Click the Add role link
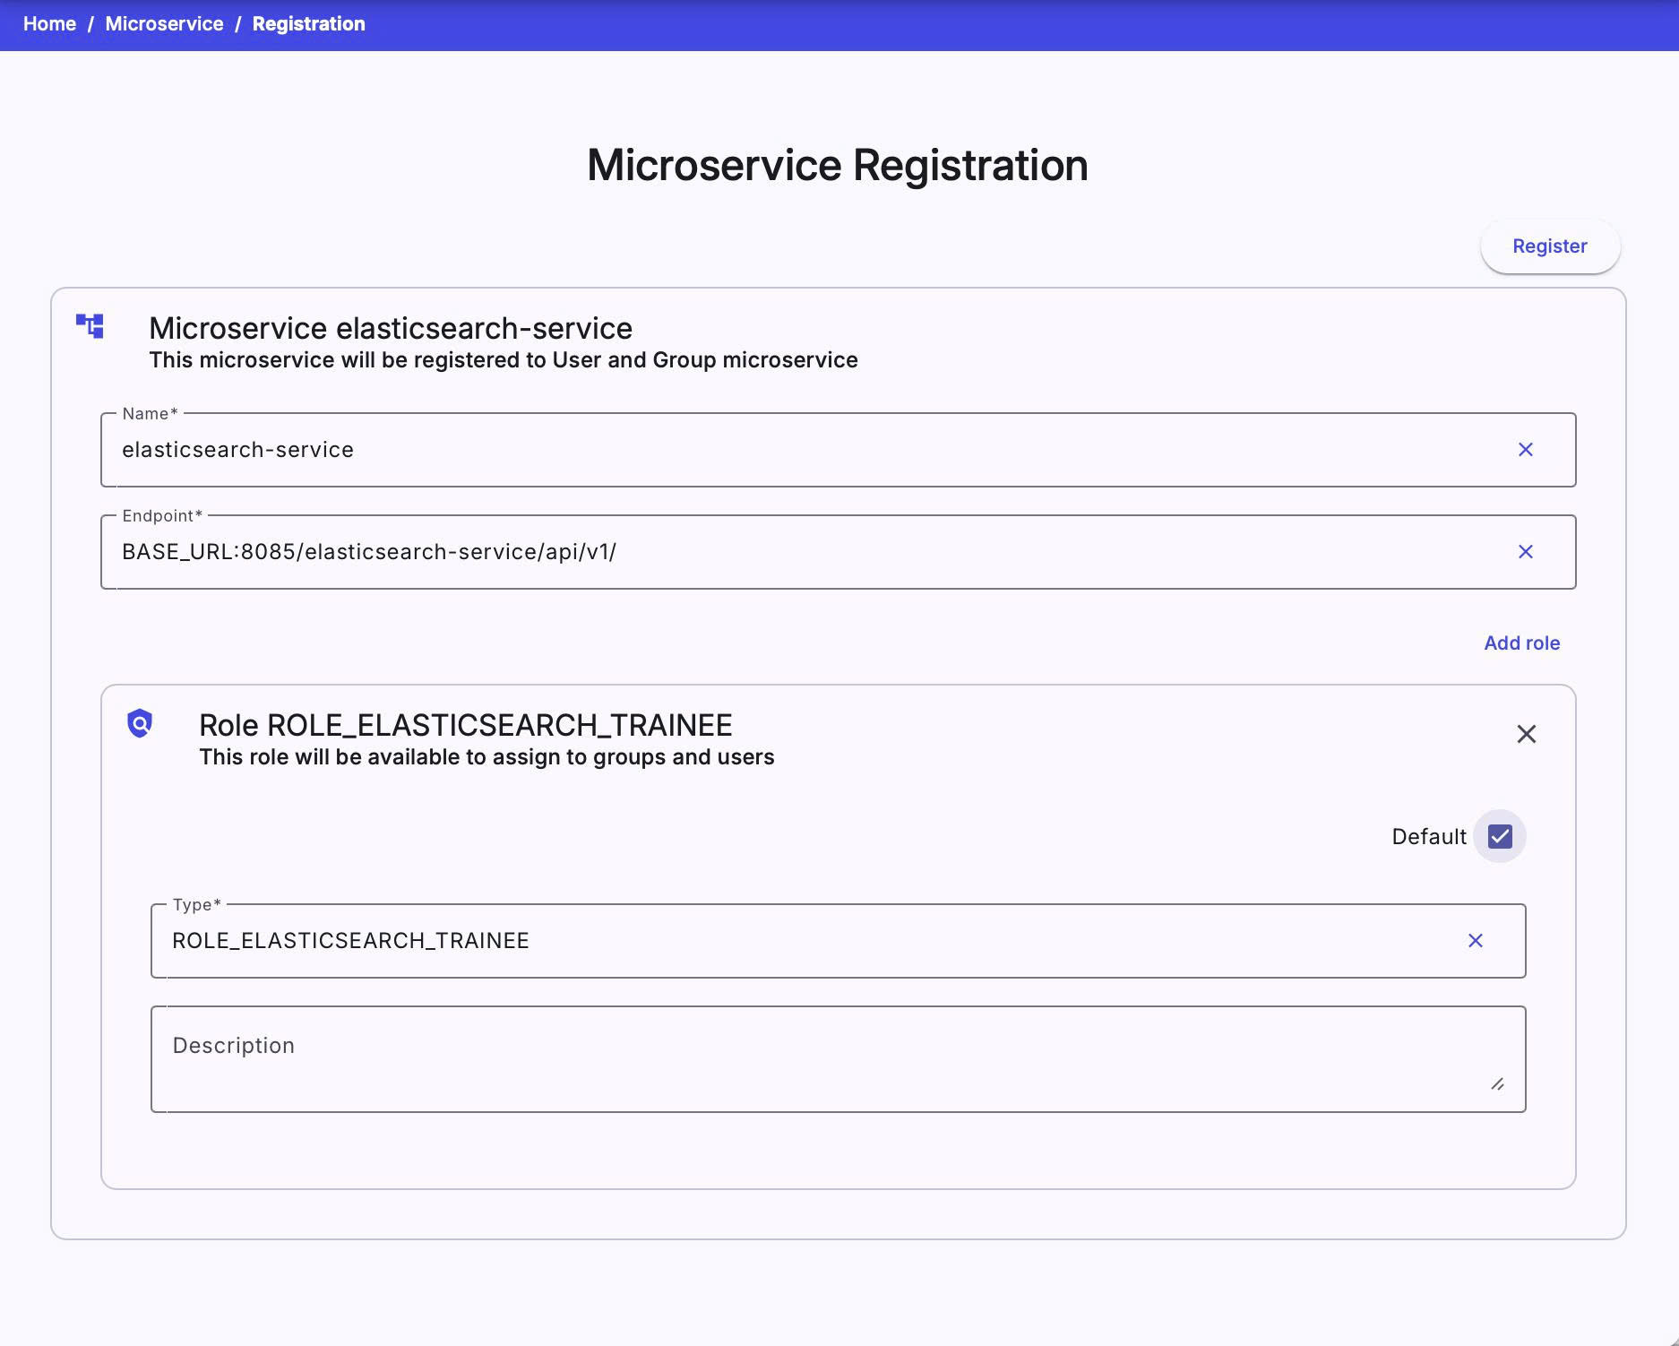Image resolution: width=1679 pixels, height=1346 pixels. click(1520, 643)
